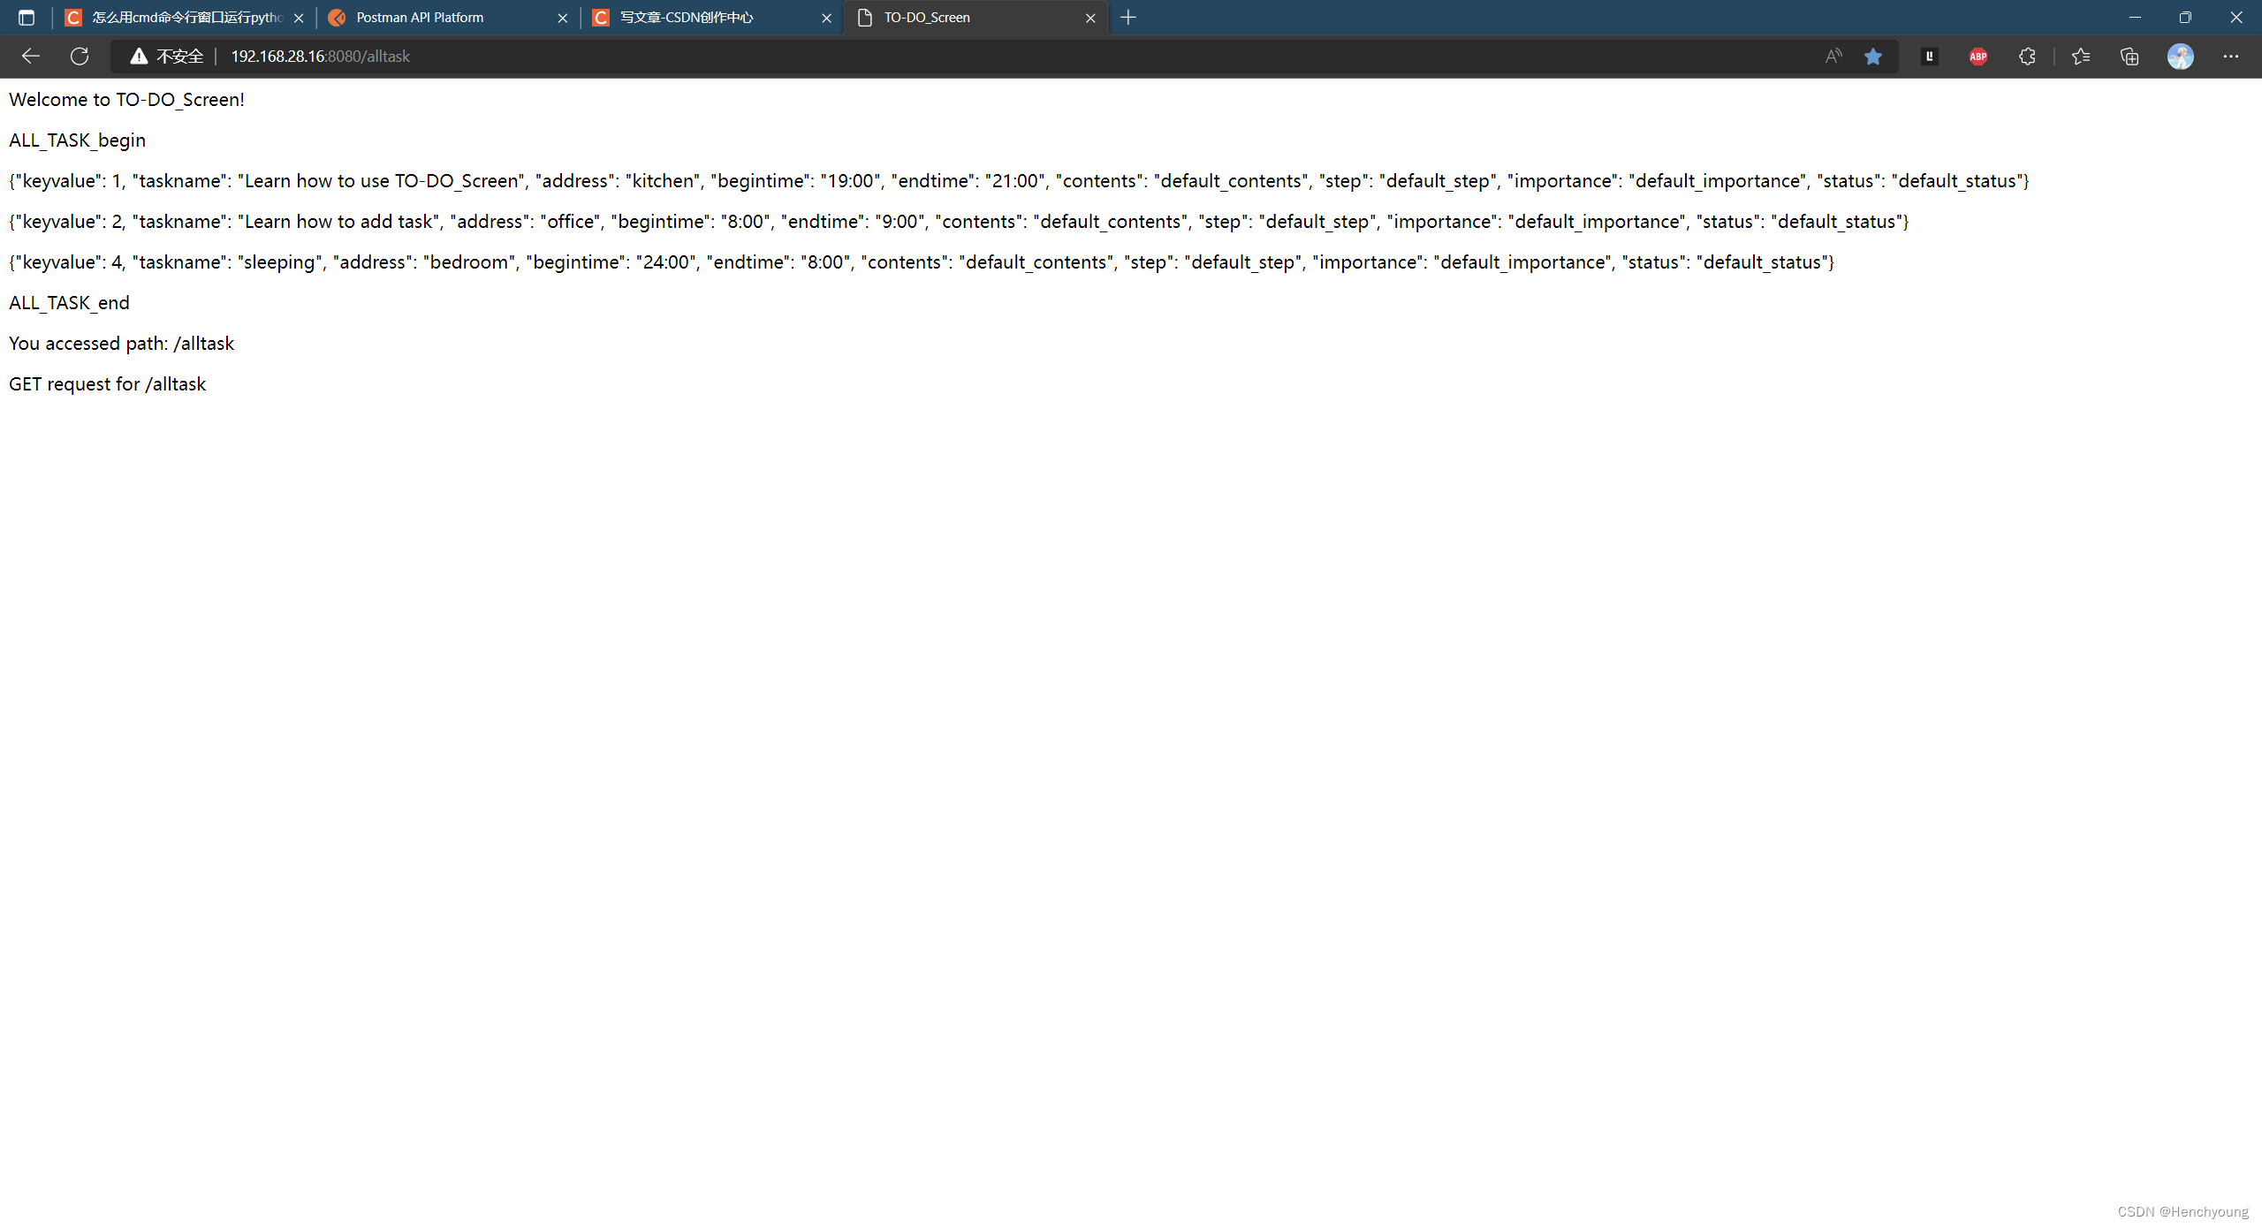The width and height of the screenshot is (2262, 1228).
Task: Switch to Postman API Platform tab
Action: [x=420, y=18]
